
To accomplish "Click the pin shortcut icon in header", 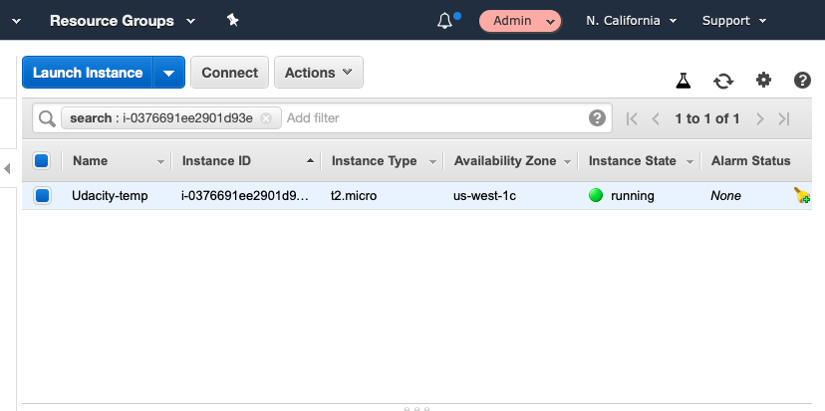I will point(232,20).
